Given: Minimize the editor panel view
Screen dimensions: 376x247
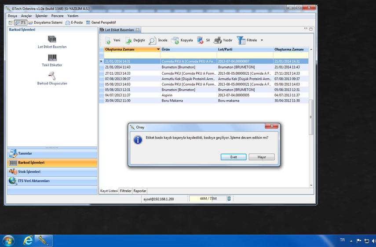Looking at the screenshot, I should [306, 29].
